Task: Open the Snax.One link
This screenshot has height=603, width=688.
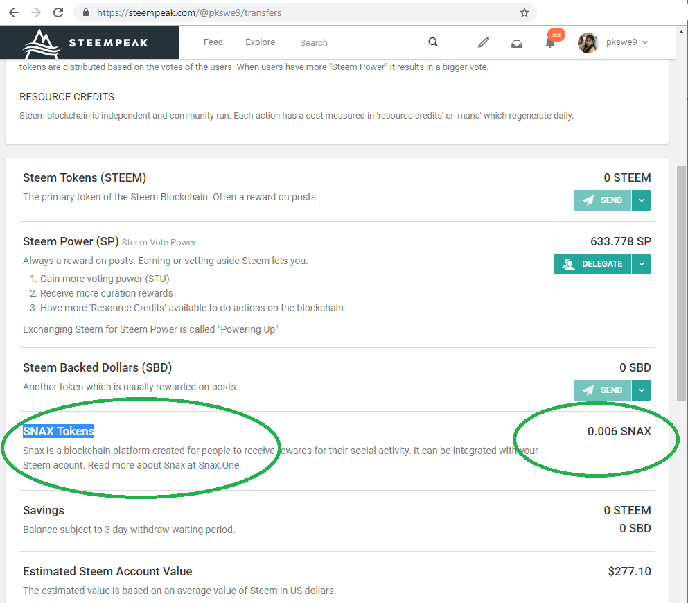Action: 218,465
